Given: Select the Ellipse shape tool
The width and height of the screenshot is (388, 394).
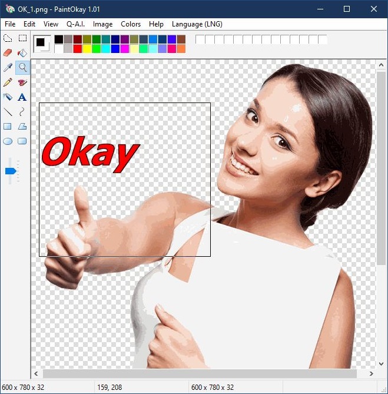Looking at the screenshot, I should tap(8, 141).
